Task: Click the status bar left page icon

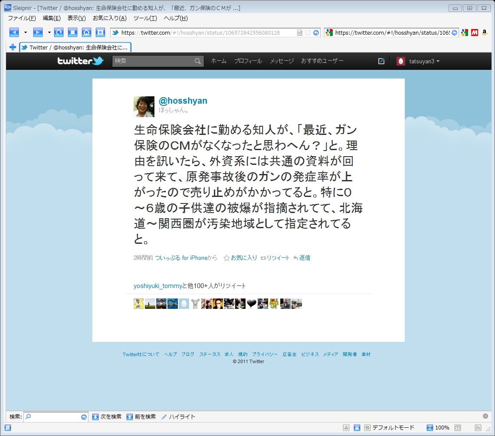Action: [x=8, y=428]
